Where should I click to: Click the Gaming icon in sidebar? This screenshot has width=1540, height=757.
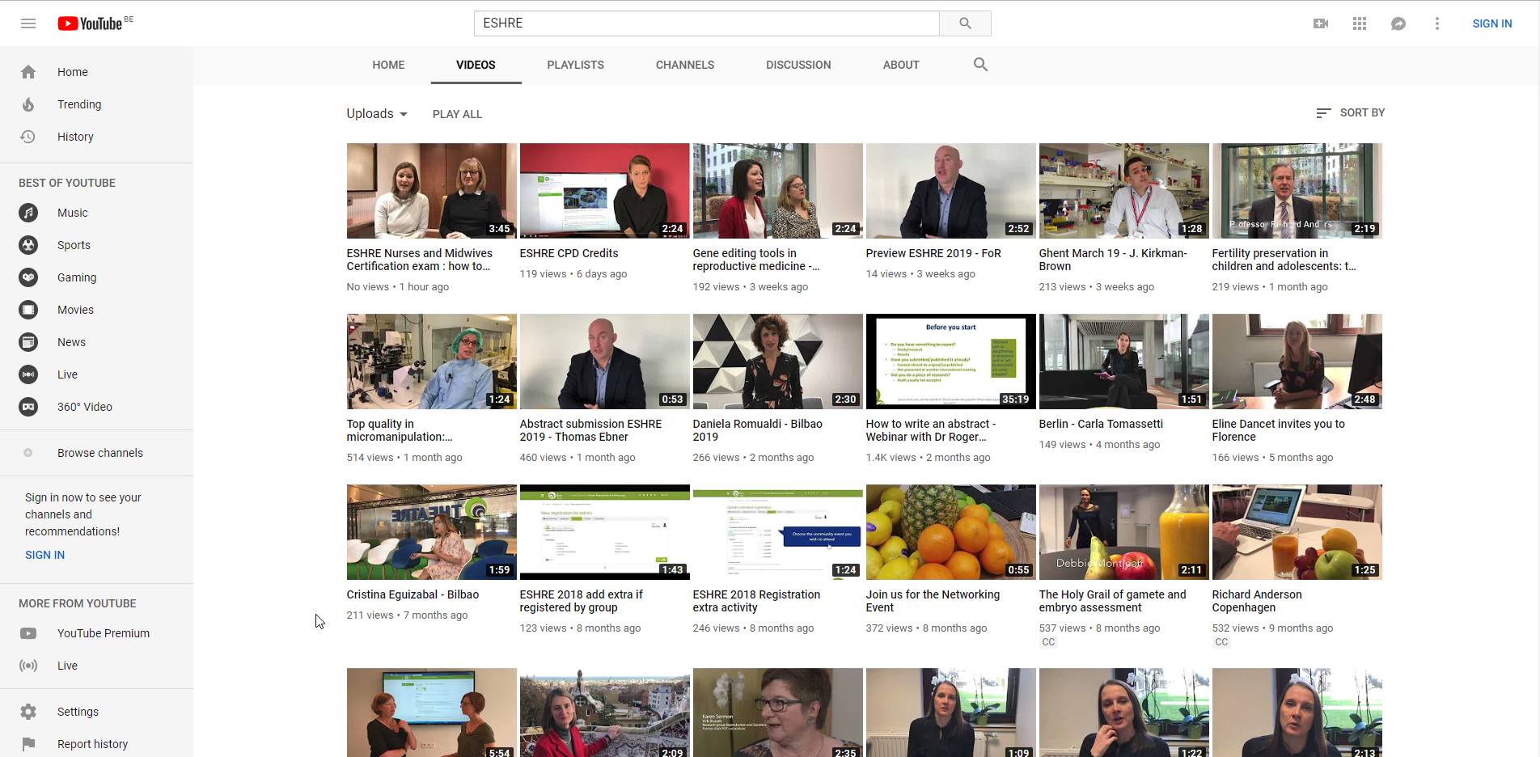(x=28, y=277)
